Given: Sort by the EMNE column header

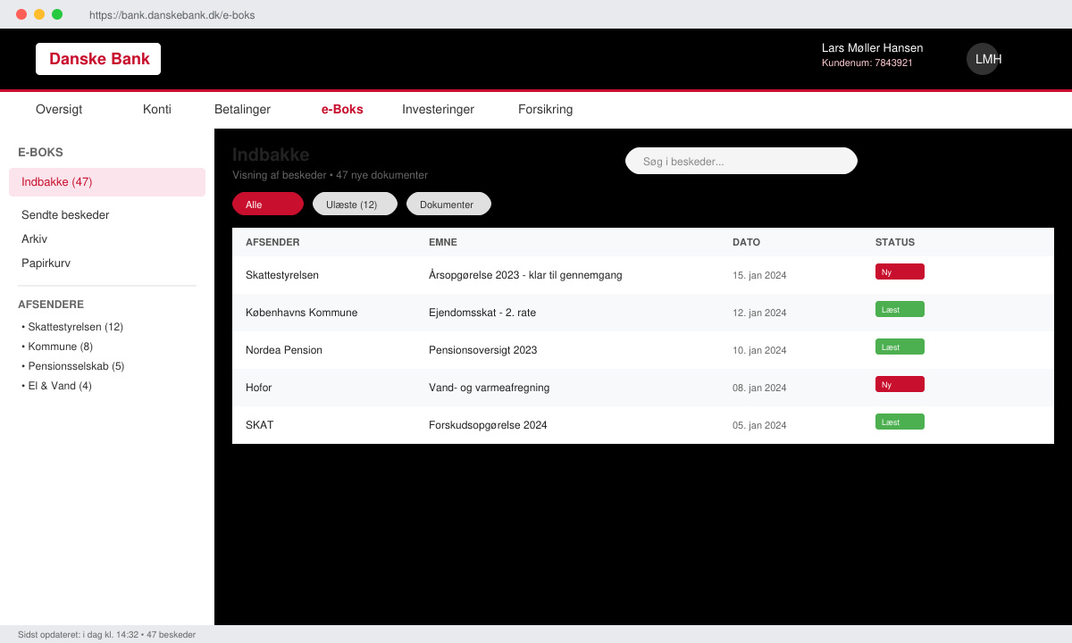Looking at the screenshot, I should coord(443,242).
